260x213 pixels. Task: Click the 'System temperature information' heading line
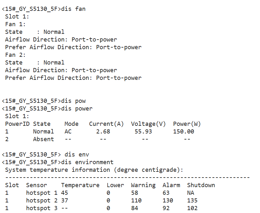[94, 170]
